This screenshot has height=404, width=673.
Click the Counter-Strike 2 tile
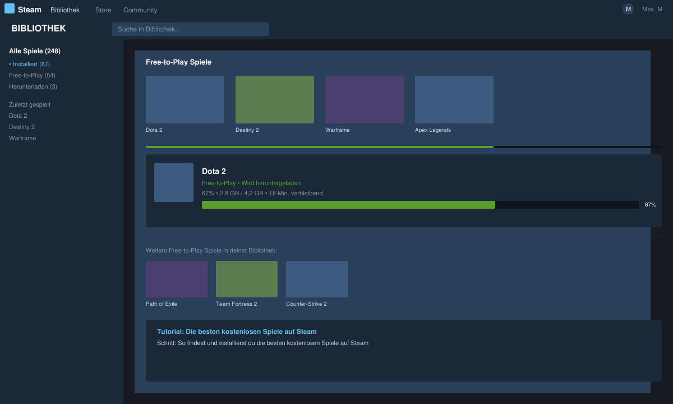pyautogui.click(x=317, y=279)
